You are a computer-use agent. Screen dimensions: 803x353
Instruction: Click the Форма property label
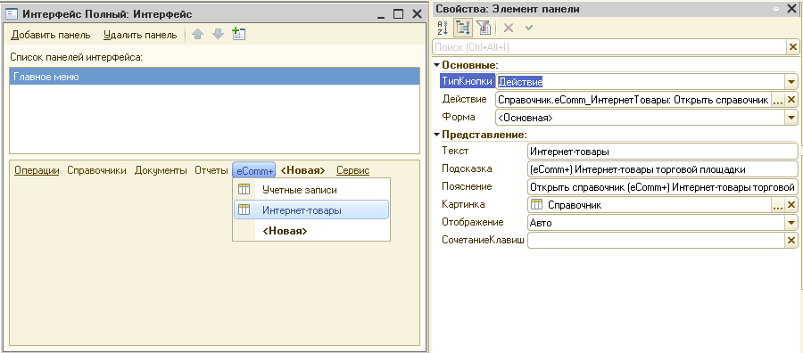click(459, 117)
